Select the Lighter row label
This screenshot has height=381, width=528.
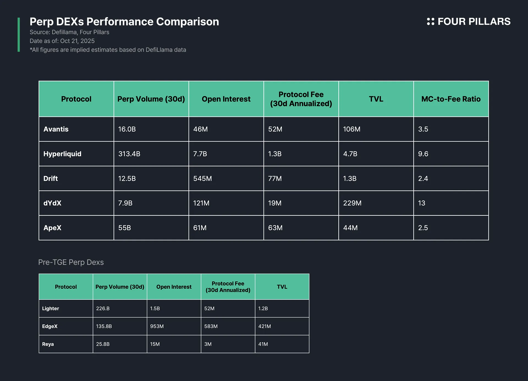coord(51,308)
